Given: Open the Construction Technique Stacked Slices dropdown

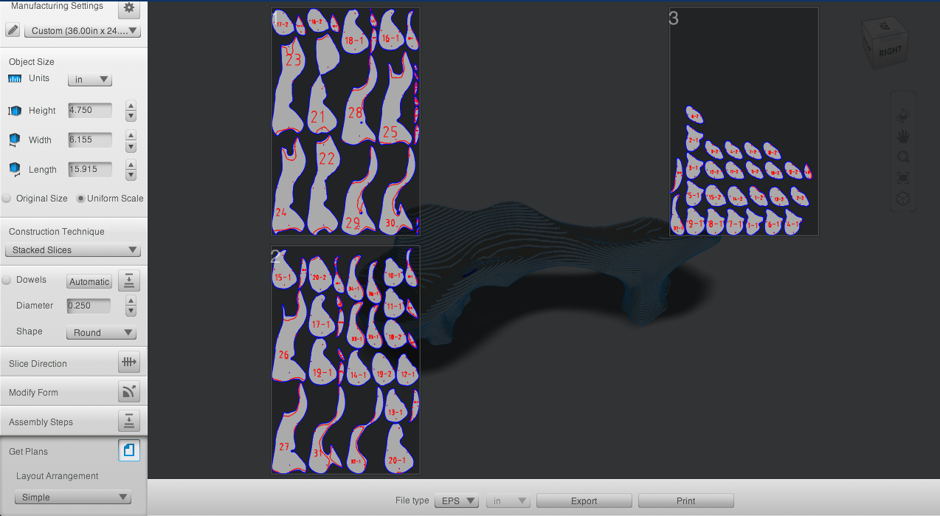Looking at the screenshot, I should (72, 250).
